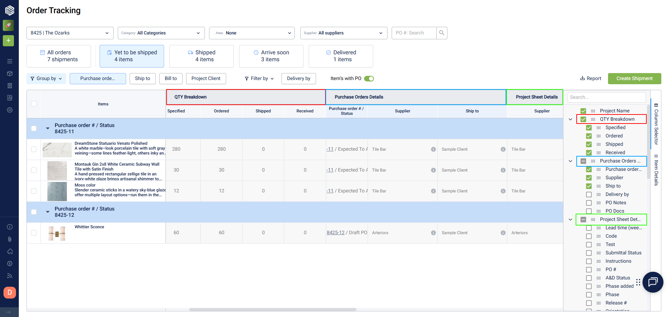Enable the PO Notes column checkbox
The height and width of the screenshot is (317, 669).
pyautogui.click(x=589, y=203)
